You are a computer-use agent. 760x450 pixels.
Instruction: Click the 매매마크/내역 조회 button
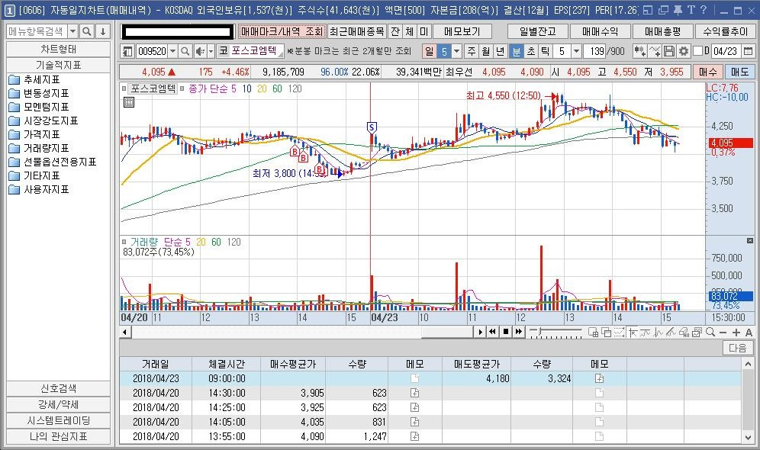tap(282, 31)
